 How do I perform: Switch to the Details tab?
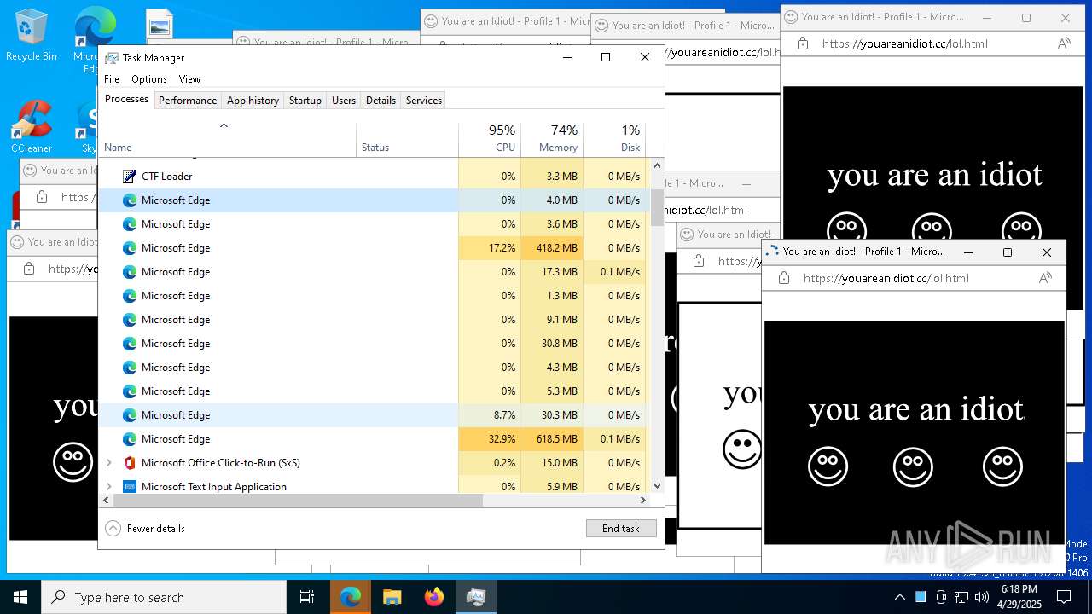pyautogui.click(x=380, y=101)
